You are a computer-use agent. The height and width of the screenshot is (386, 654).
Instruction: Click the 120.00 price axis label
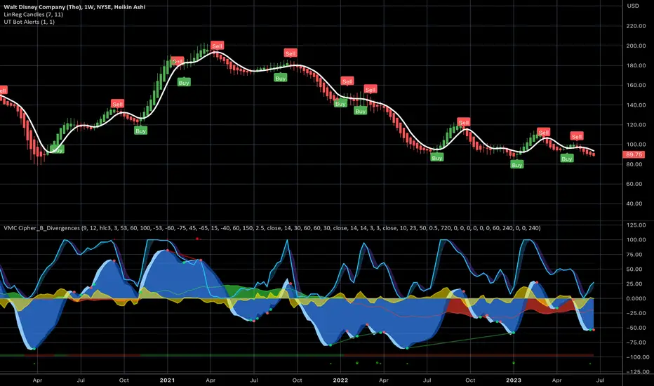[636, 125]
